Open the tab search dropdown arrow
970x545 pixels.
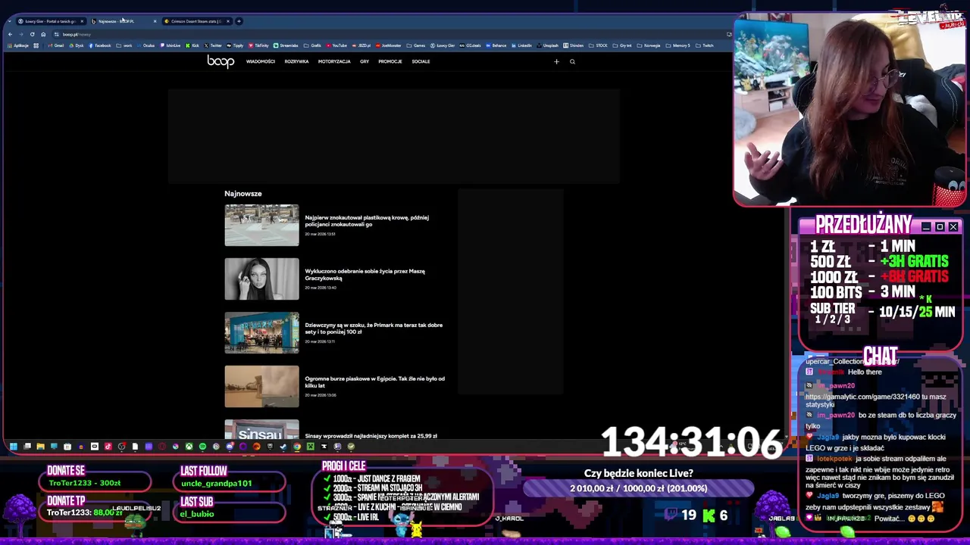pos(9,21)
